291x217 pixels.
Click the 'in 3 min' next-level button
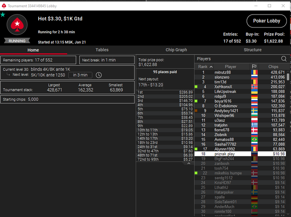point(80,75)
